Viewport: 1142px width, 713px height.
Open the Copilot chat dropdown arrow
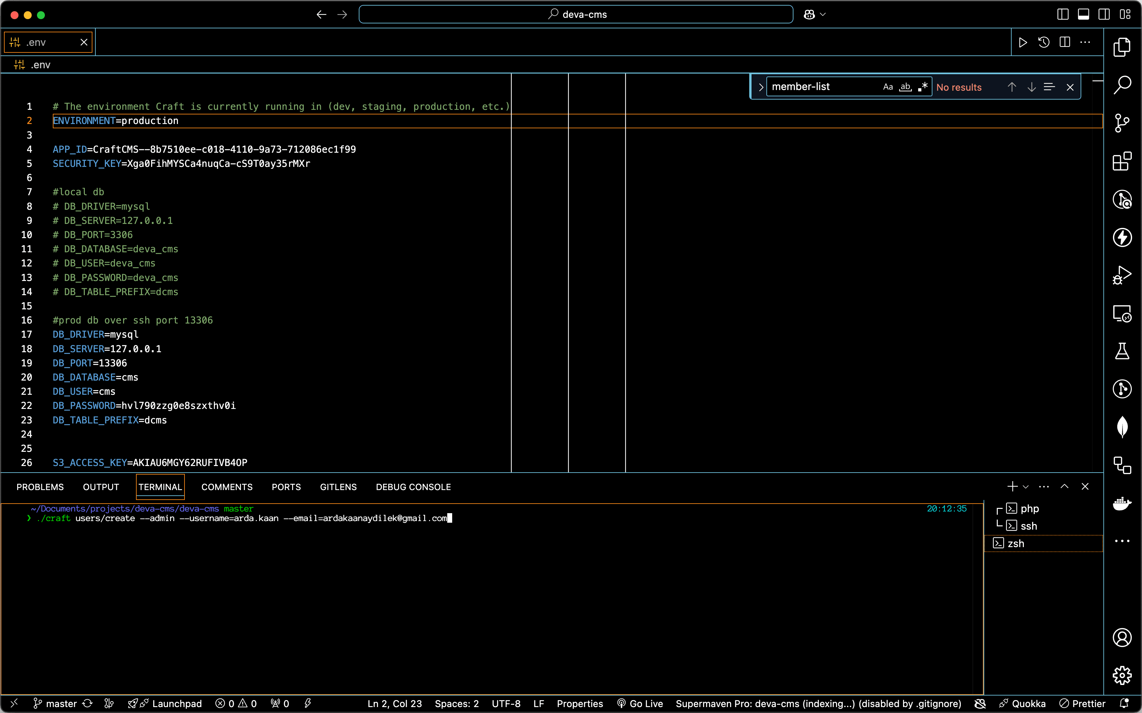point(823,15)
